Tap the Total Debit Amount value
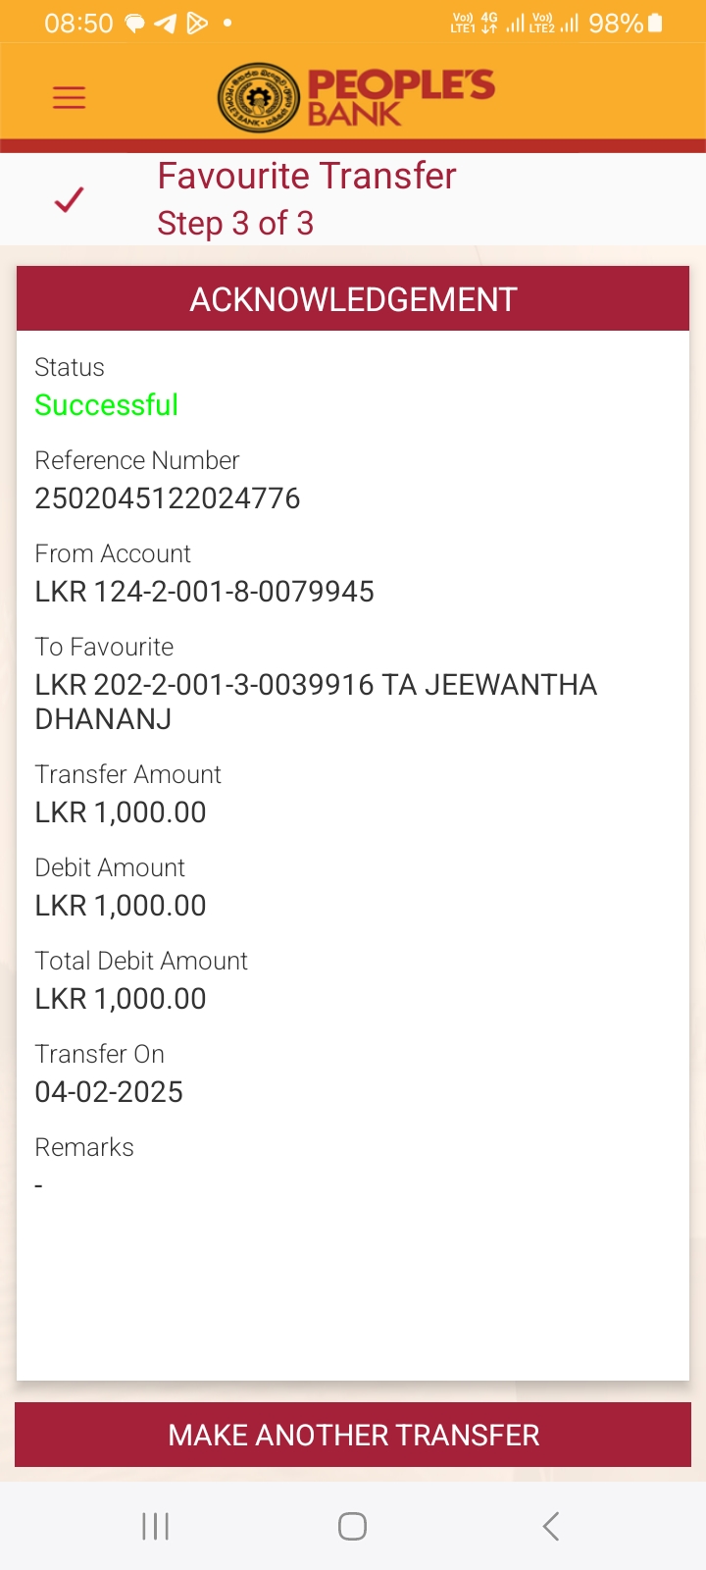The height and width of the screenshot is (1570, 706). pyautogui.click(x=121, y=999)
